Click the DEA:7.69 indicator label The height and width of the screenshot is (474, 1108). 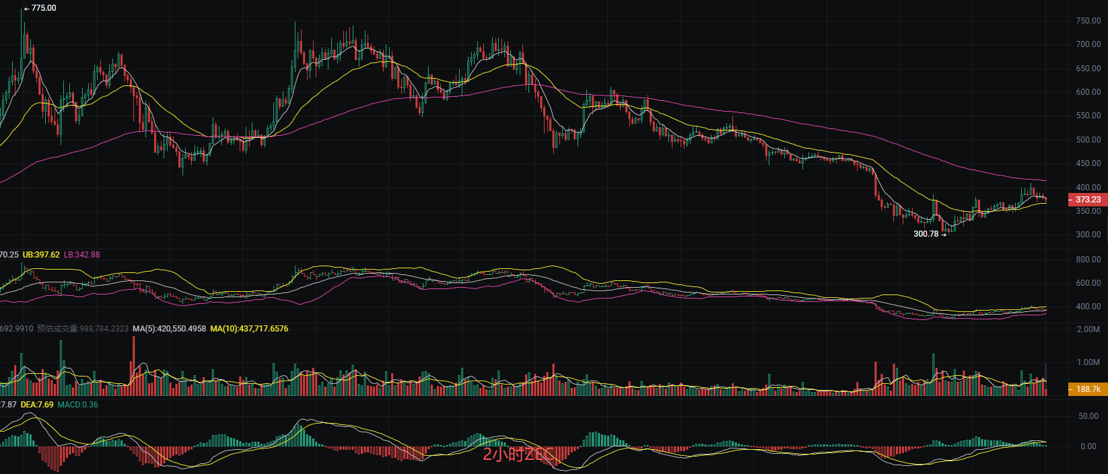[x=37, y=405]
